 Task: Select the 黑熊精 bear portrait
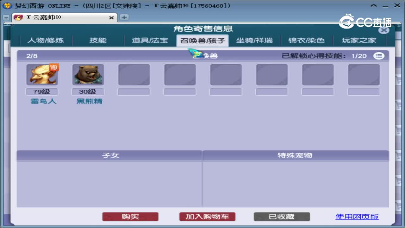tap(88, 75)
